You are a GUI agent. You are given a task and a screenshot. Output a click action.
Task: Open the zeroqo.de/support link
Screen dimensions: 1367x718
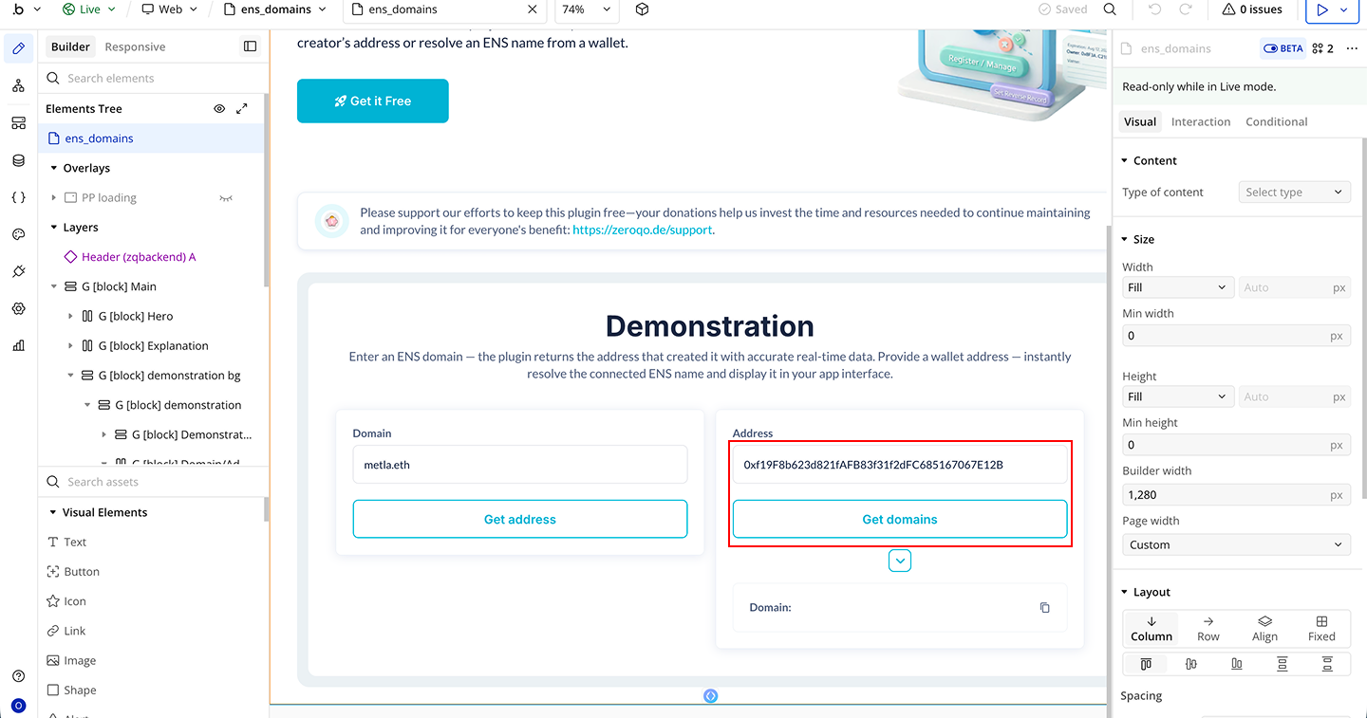point(643,230)
